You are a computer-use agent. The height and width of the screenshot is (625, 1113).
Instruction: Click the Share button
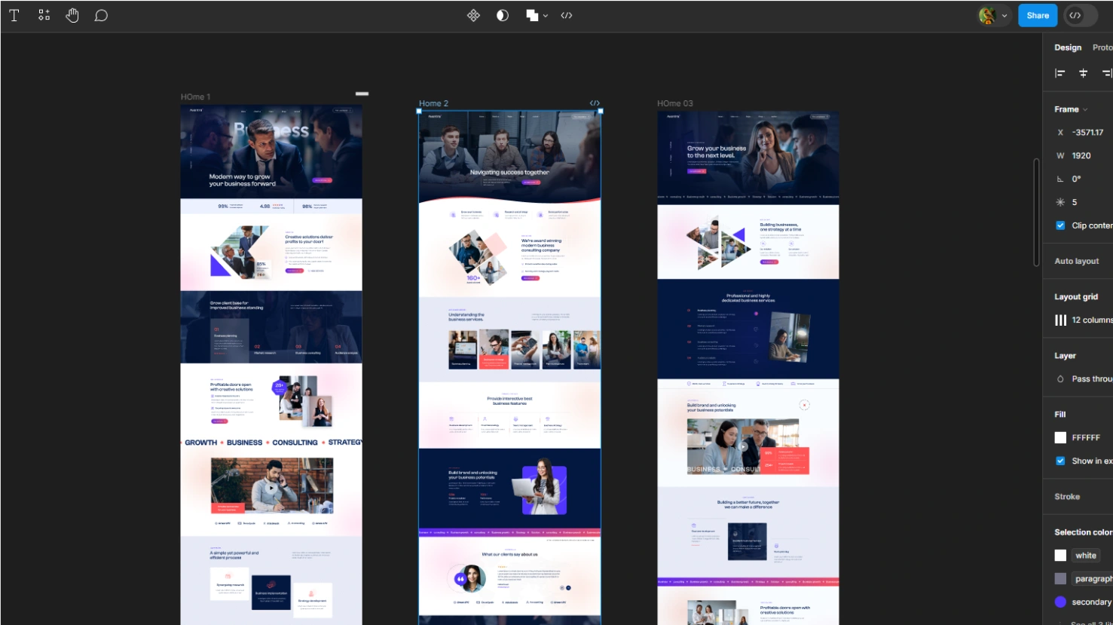click(x=1037, y=15)
